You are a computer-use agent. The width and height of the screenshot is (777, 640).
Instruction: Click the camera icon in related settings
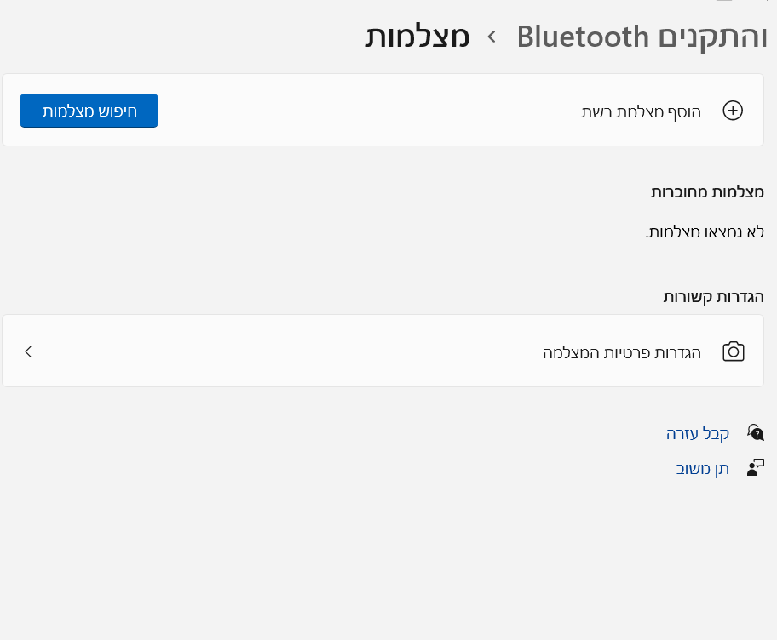733,351
